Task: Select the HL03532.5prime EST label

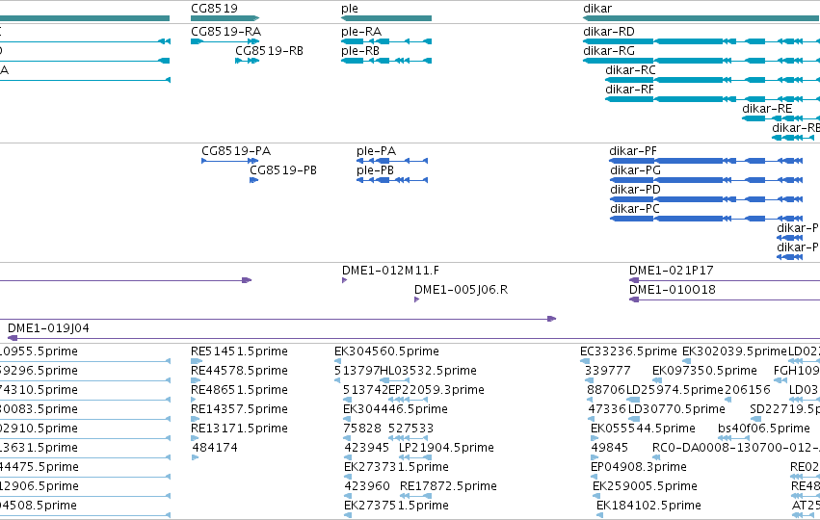Action: point(428,371)
